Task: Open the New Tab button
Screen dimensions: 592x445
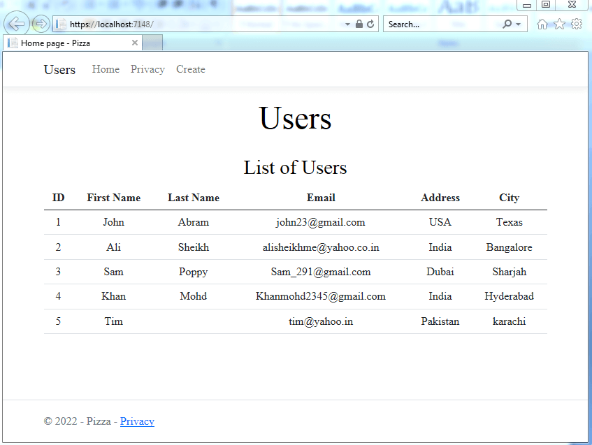Action: click(152, 42)
